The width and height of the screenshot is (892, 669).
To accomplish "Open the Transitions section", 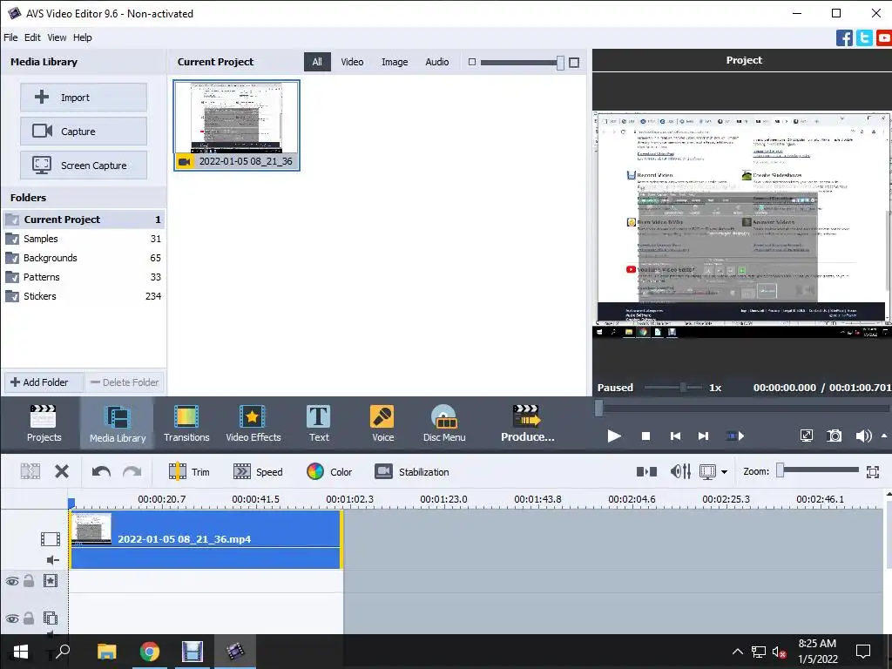I will pos(186,424).
